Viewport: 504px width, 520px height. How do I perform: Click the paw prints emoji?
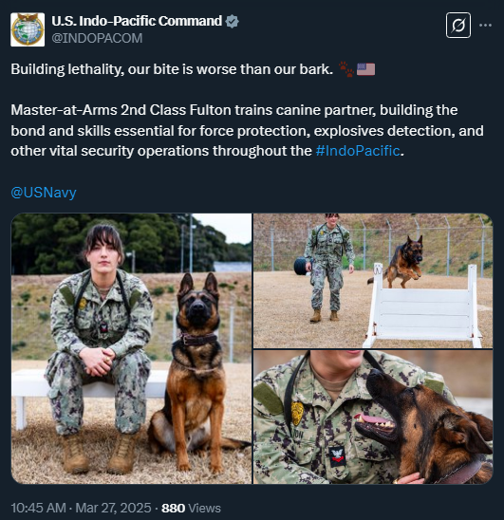tap(346, 69)
